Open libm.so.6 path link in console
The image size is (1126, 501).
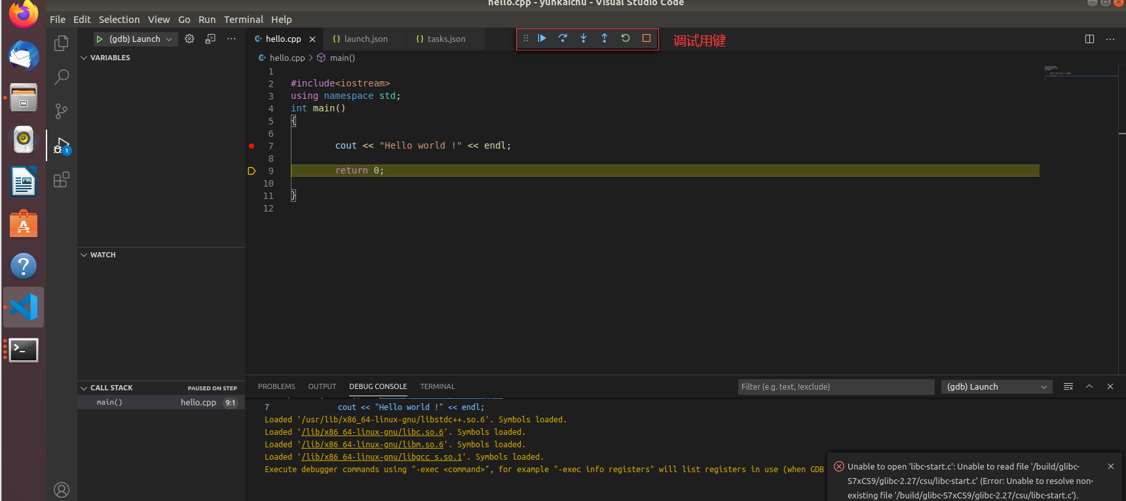[x=373, y=445]
